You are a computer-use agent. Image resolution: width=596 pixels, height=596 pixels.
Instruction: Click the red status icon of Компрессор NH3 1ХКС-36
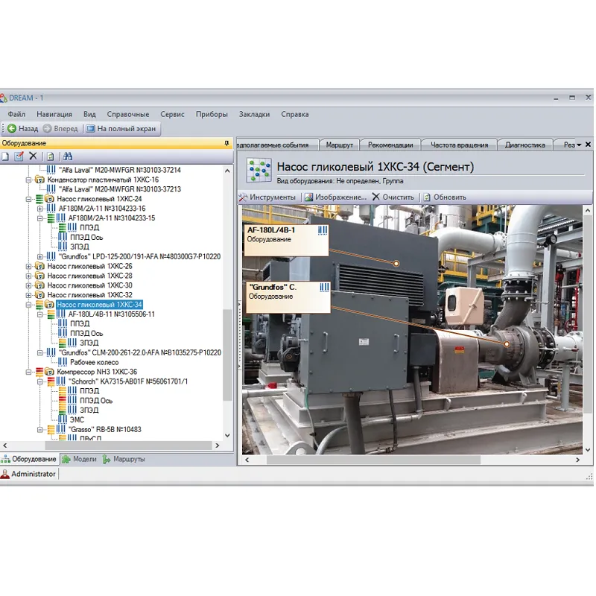tap(39, 372)
